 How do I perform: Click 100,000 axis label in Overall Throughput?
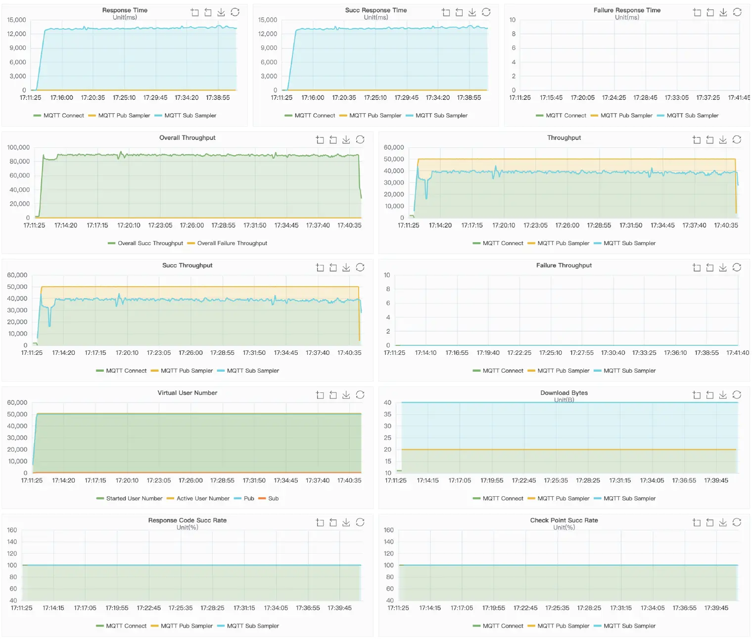pyautogui.click(x=18, y=147)
